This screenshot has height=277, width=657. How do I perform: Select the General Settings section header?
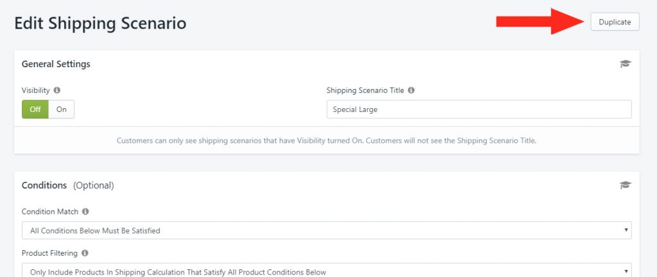[x=56, y=64]
